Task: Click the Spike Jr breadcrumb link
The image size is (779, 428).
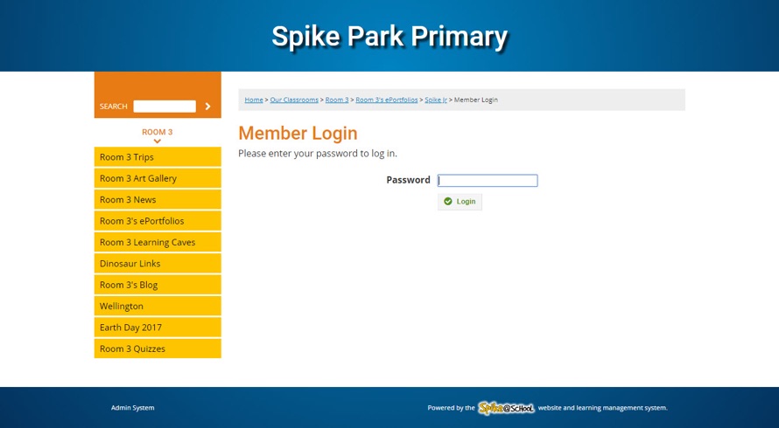Action: [436, 100]
